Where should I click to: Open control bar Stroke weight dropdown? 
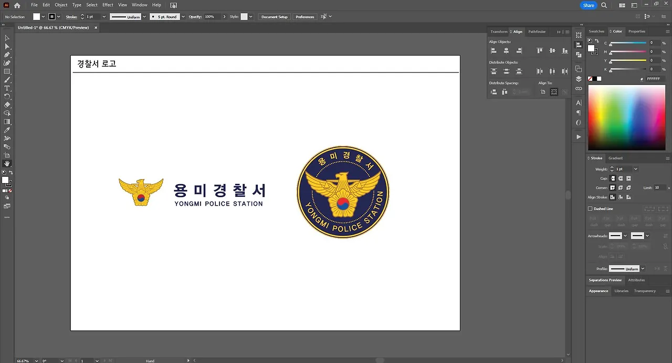[x=104, y=17]
